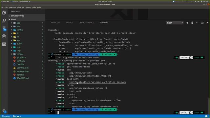The height and width of the screenshot is (118, 210).
Task: Open the Edit menu
Action: (6, 8)
